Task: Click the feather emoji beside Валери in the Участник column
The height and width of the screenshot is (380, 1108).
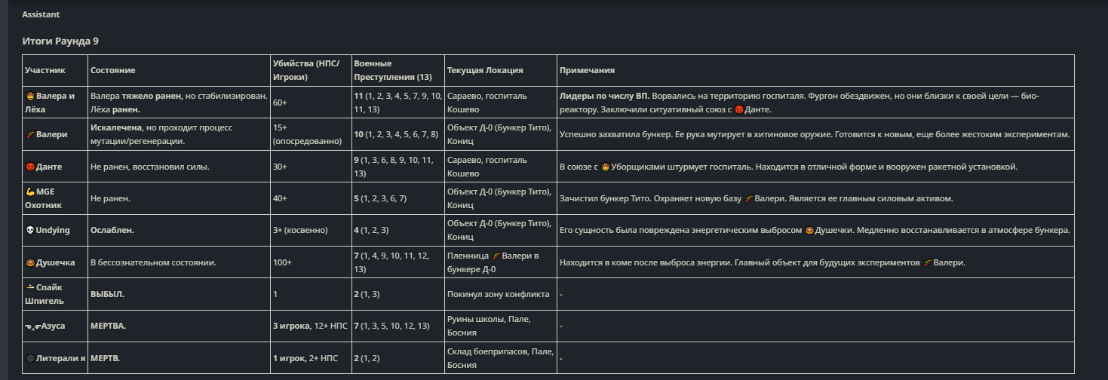Action: coord(30,134)
